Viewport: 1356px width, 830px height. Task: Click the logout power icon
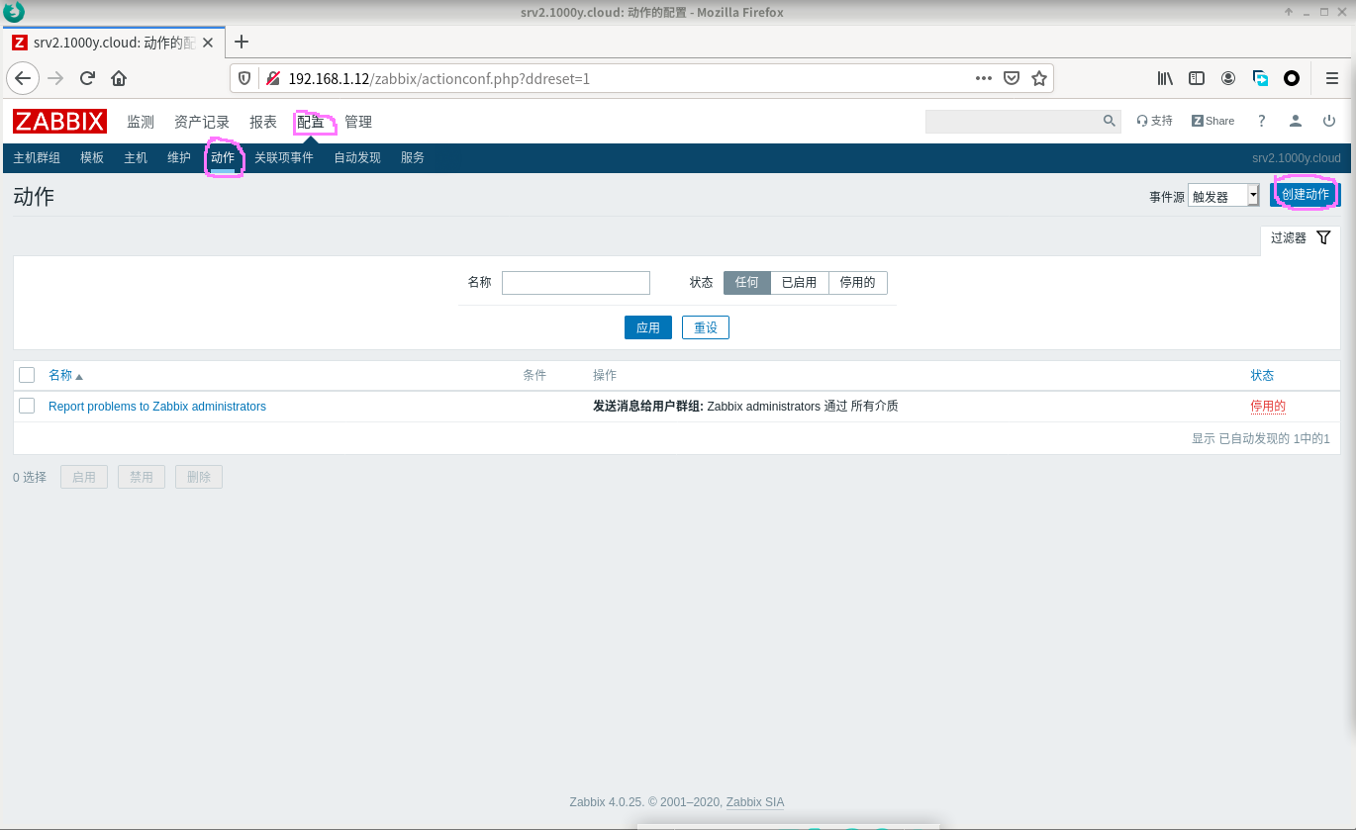1328,121
